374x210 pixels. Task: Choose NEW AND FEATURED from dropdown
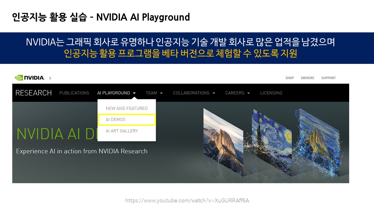[127, 108]
